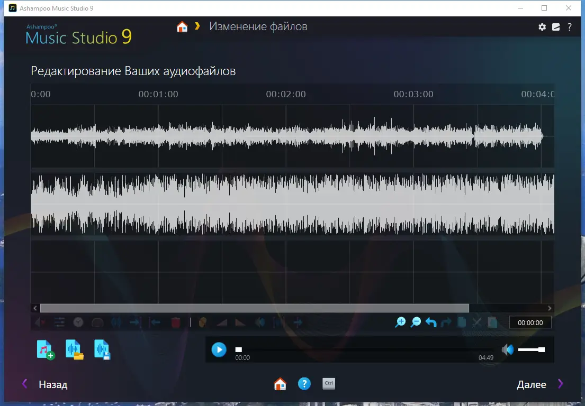Click the home icon in breadcrumb

(182, 27)
